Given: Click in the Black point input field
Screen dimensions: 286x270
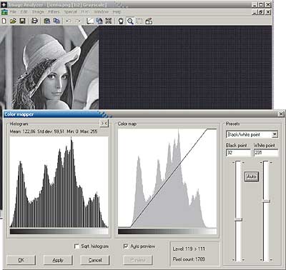Looking at the screenshot, I should point(238,153).
